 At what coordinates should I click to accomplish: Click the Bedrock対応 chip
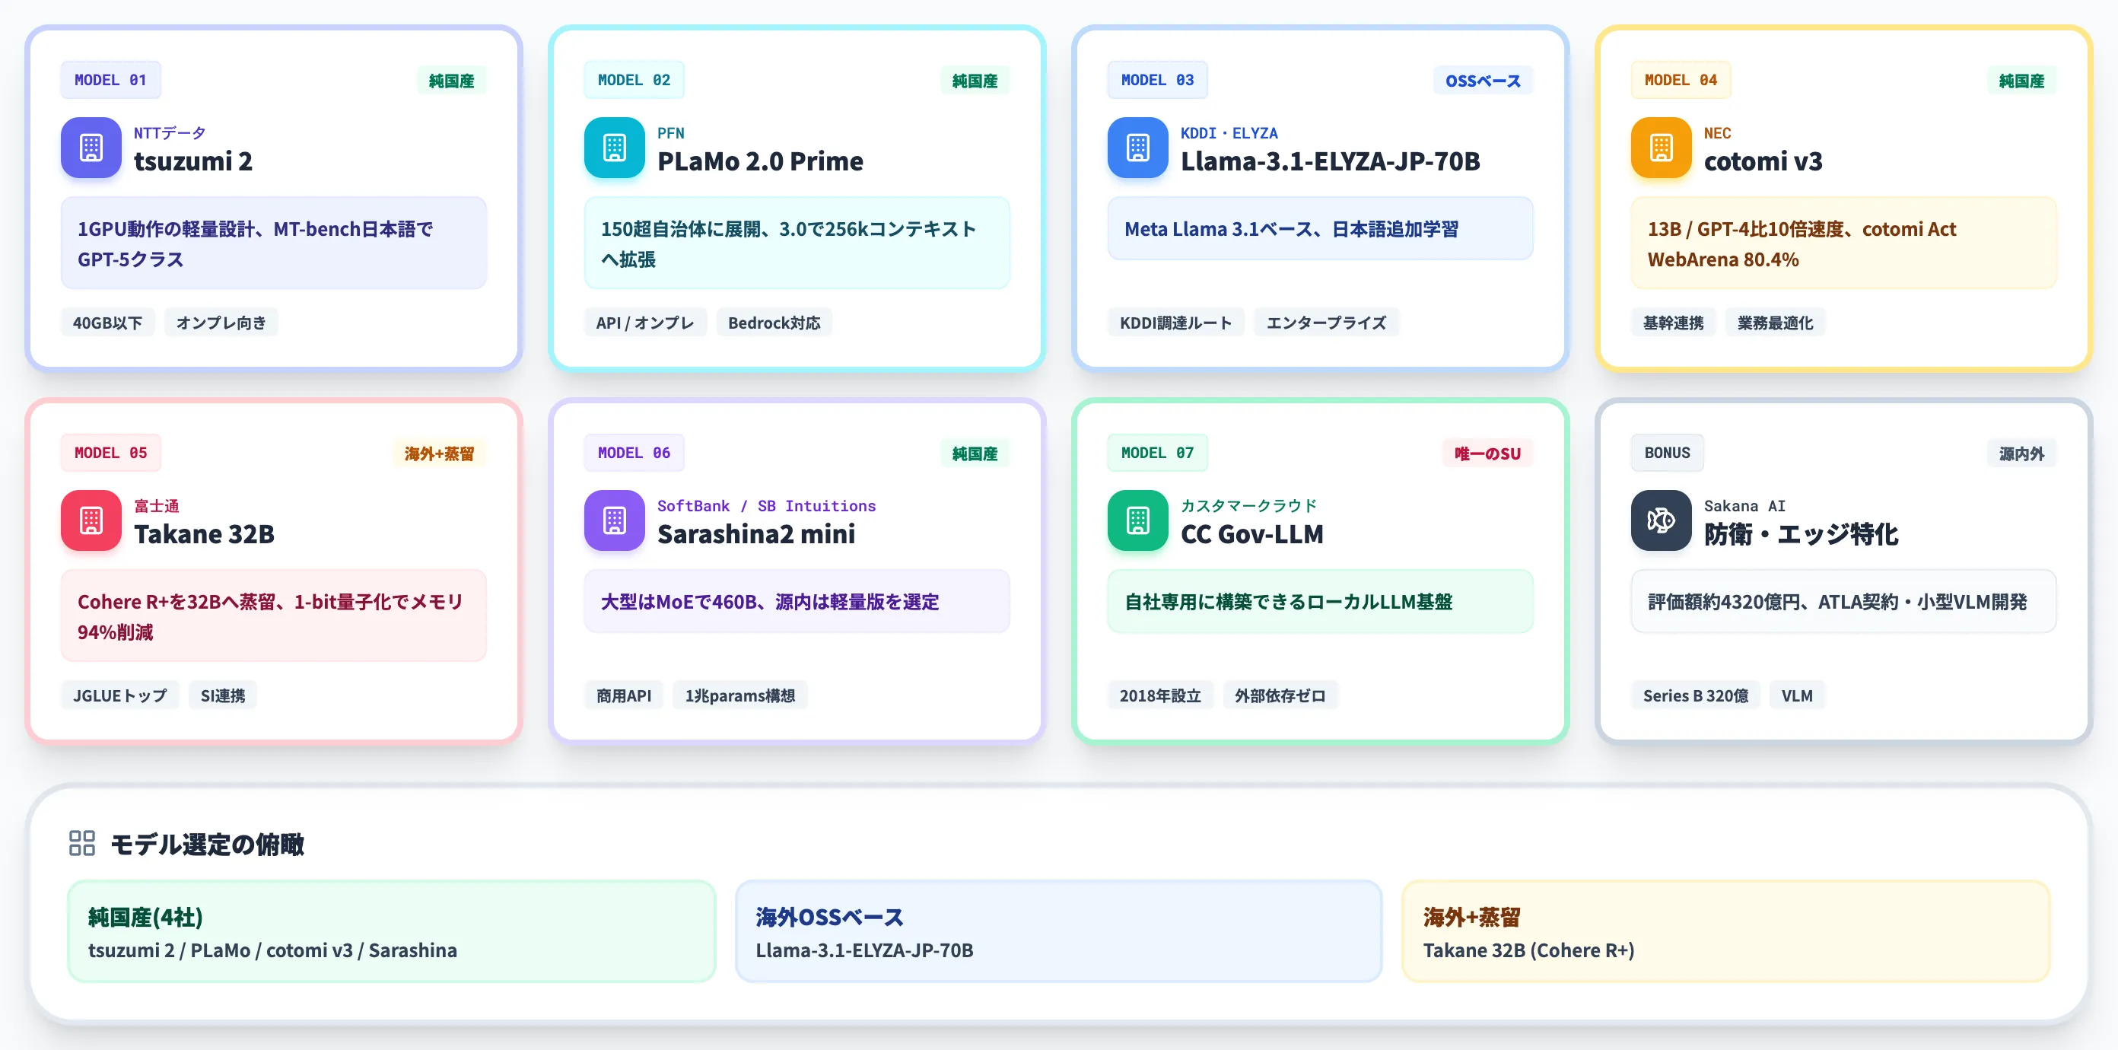coord(774,323)
